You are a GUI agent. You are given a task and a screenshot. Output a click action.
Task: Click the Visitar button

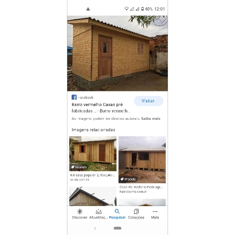tap(149, 101)
